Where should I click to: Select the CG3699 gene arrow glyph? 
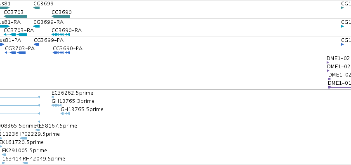coord(36,8)
